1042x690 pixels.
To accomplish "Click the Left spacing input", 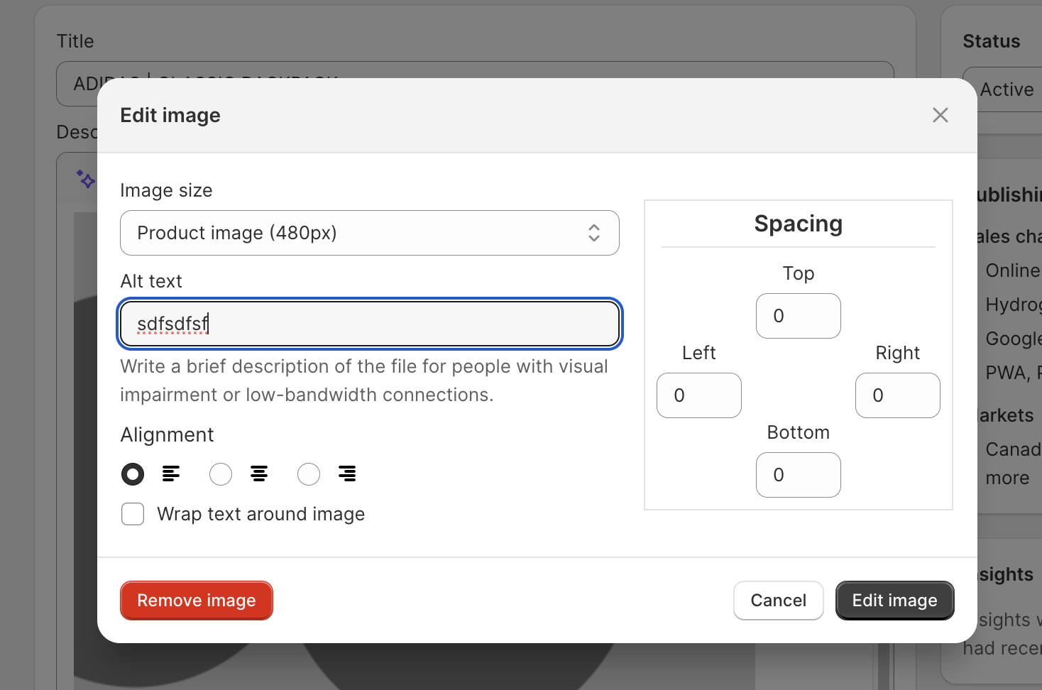I will pyautogui.click(x=699, y=395).
